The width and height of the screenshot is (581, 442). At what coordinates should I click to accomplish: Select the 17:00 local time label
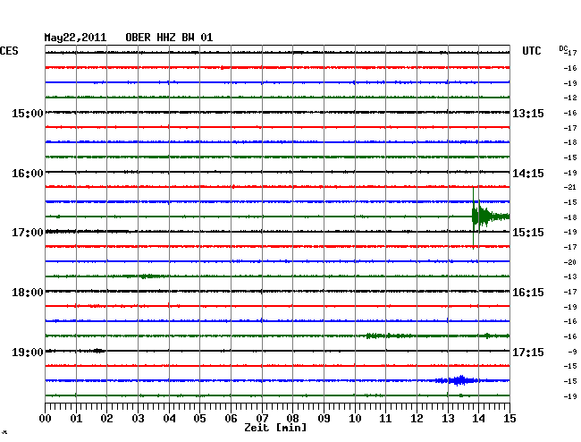pos(28,233)
